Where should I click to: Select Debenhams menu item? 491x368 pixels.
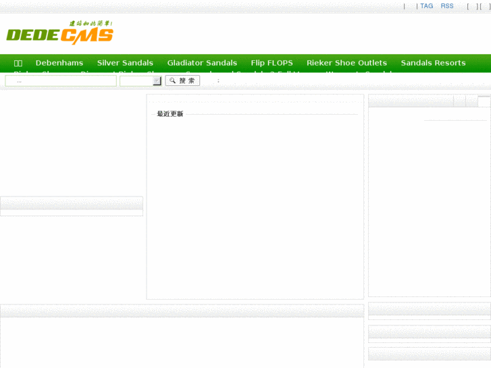click(x=59, y=63)
